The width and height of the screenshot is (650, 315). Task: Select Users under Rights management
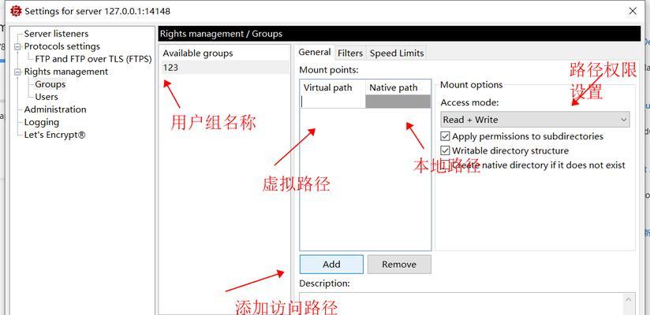coord(47,97)
